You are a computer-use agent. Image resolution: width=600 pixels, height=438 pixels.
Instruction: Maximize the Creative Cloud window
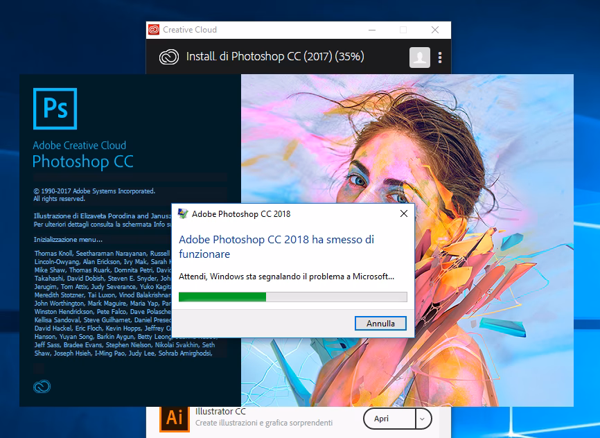(x=403, y=30)
